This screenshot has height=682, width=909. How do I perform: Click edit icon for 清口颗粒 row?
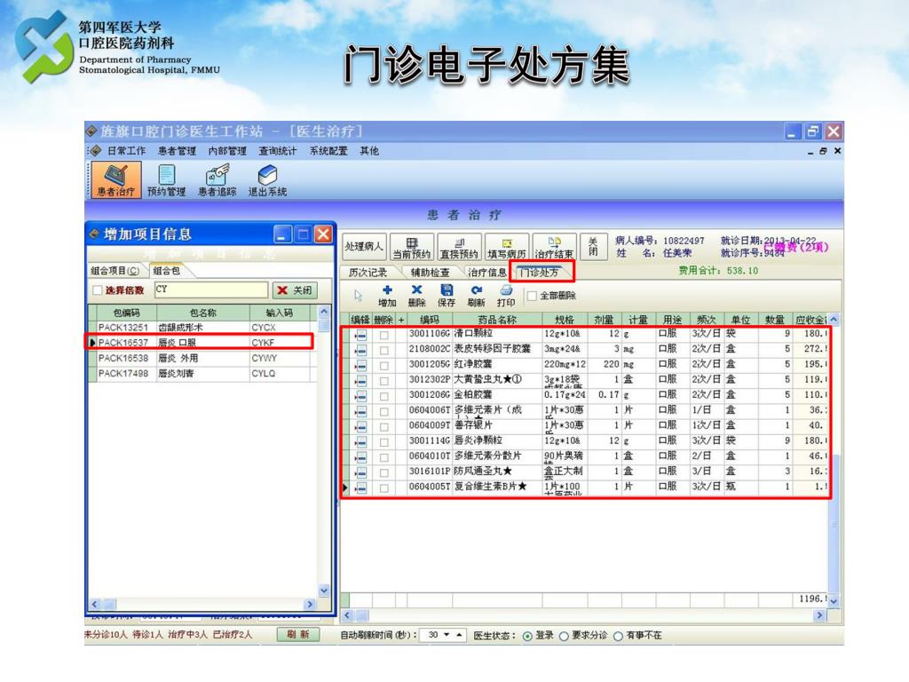[361, 335]
